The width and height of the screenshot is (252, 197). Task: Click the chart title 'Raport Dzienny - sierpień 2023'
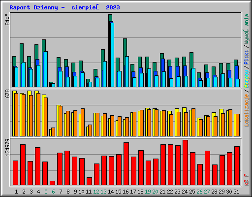pyautogui.click(x=64, y=7)
